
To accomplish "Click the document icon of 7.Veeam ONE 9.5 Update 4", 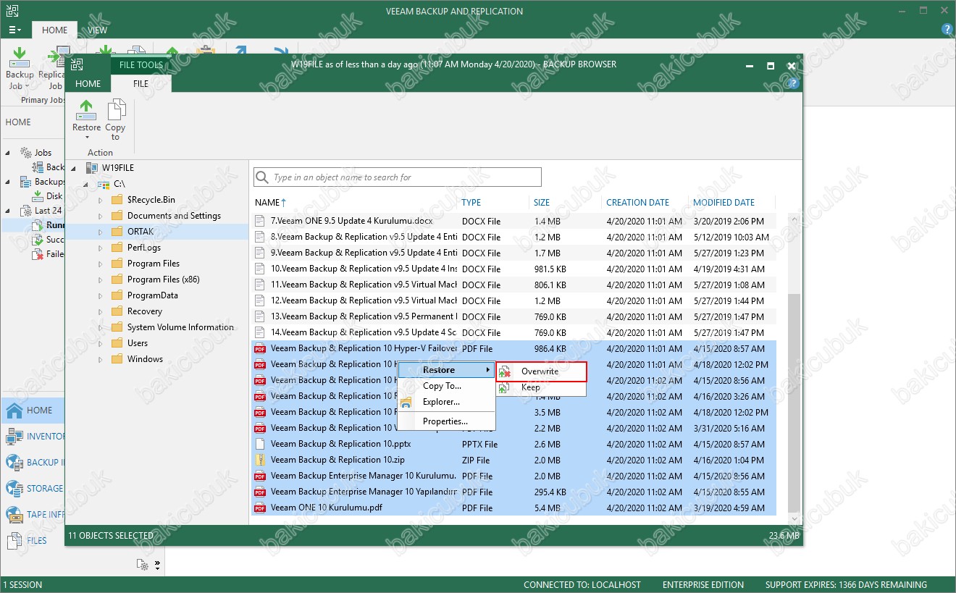I will coord(261,222).
